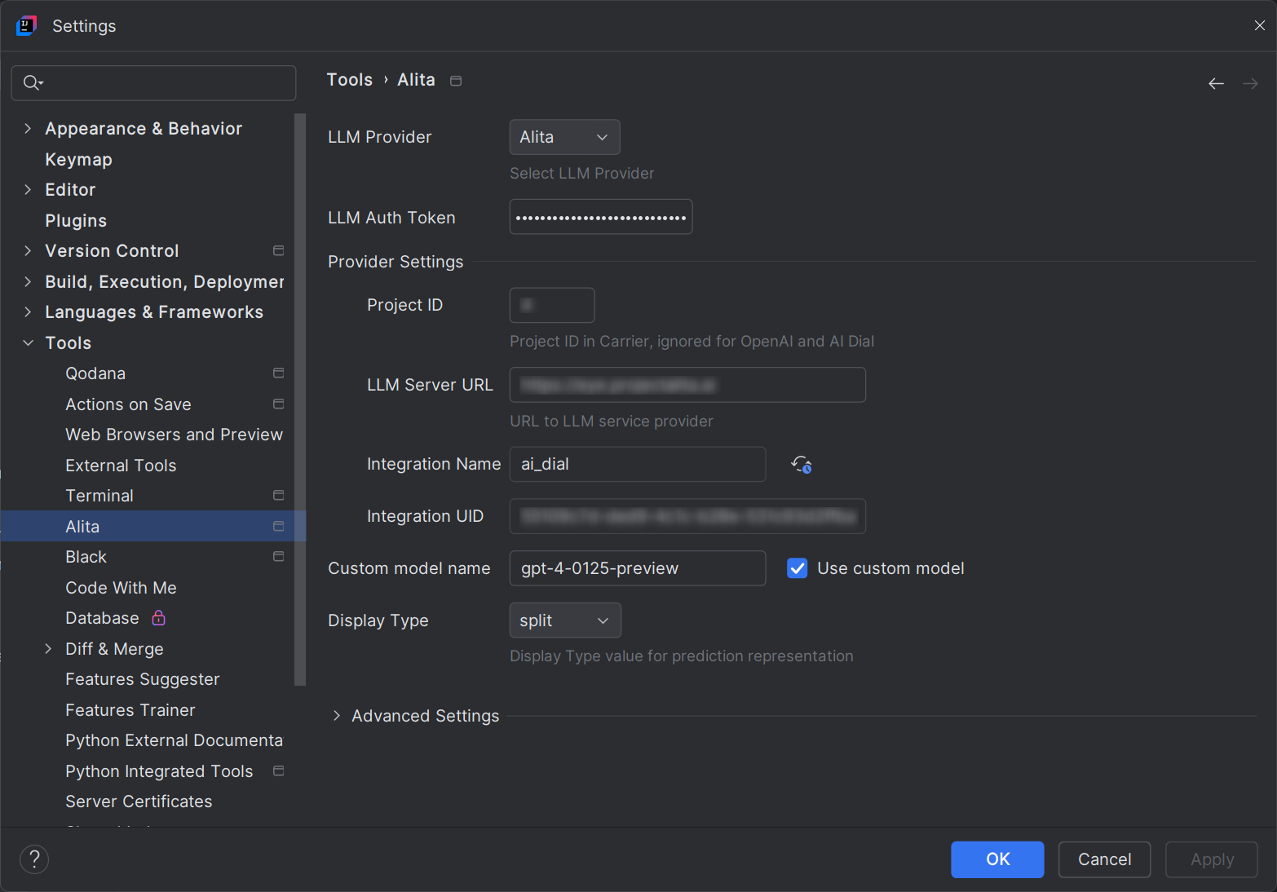
Task: Click the Project ID field
Action: (x=552, y=305)
